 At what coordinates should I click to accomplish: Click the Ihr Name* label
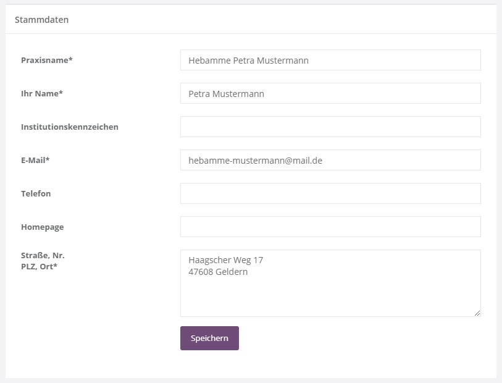pyautogui.click(x=42, y=93)
